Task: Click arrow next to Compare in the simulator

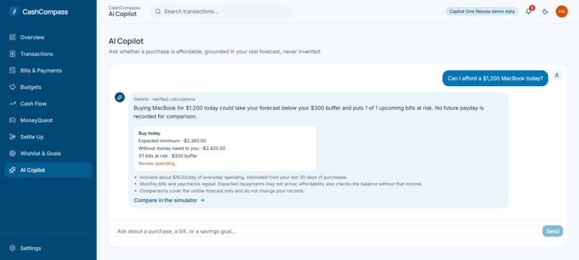Action: point(202,200)
